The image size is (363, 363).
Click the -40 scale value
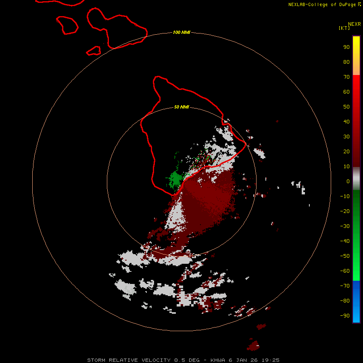(x=345, y=241)
